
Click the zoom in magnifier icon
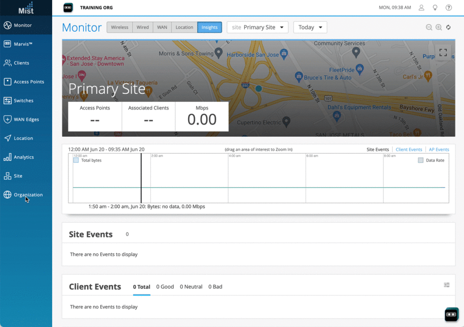pos(439,27)
